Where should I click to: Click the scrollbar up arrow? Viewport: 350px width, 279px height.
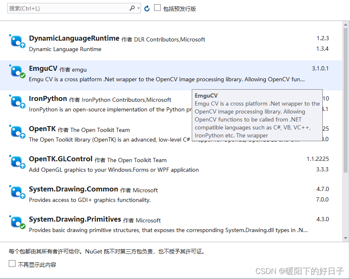pyautogui.click(x=345, y=25)
